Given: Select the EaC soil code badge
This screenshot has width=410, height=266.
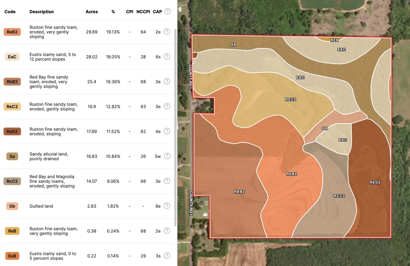Looking at the screenshot, I should (12, 57).
